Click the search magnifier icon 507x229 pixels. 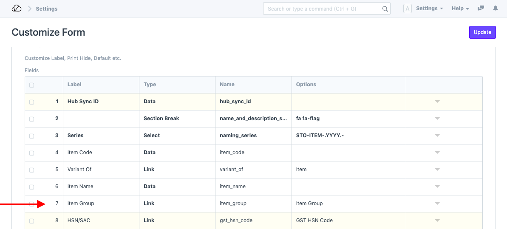385,9
